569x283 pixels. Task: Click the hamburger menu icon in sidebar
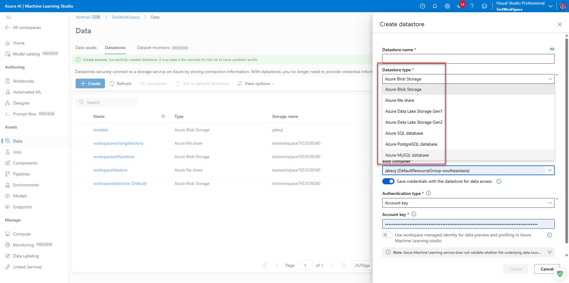pos(9,17)
